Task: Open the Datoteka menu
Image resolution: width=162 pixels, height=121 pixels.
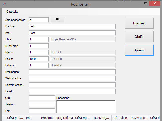Action: [12, 12]
